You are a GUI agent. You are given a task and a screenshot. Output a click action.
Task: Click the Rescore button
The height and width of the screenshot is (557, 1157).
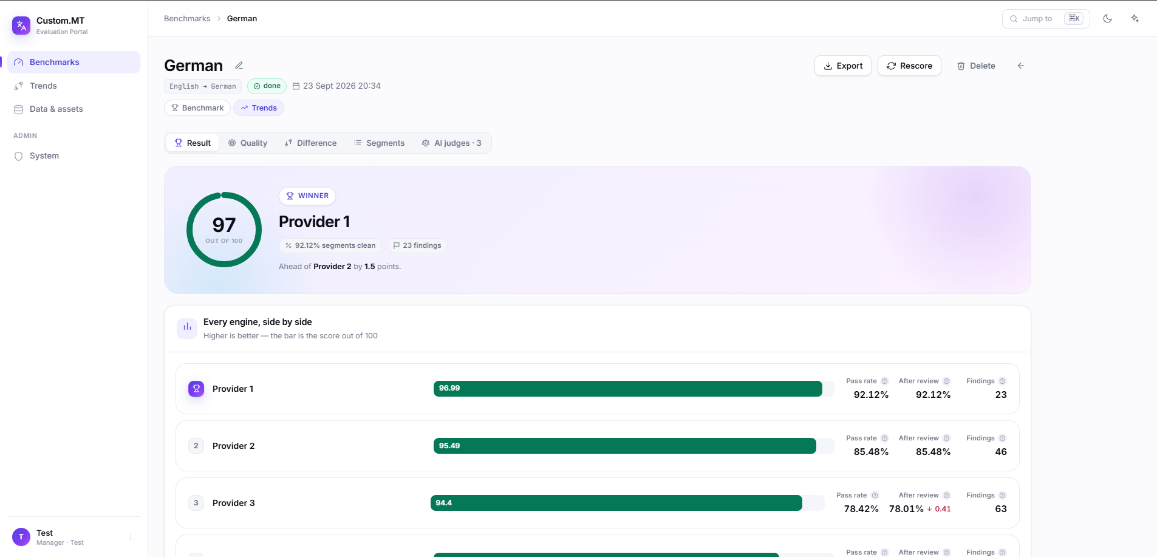(x=909, y=66)
